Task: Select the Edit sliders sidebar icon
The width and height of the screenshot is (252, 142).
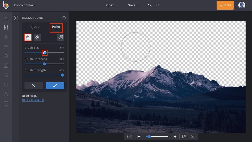Action: pos(6,27)
